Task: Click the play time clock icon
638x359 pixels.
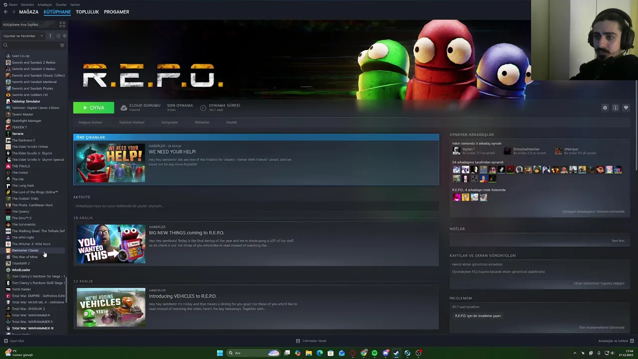Action: click(203, 108)
